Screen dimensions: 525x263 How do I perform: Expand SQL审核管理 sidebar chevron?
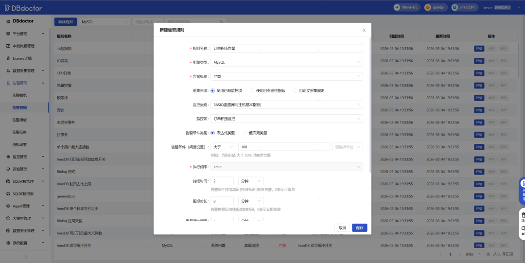[x=43, y=181]
